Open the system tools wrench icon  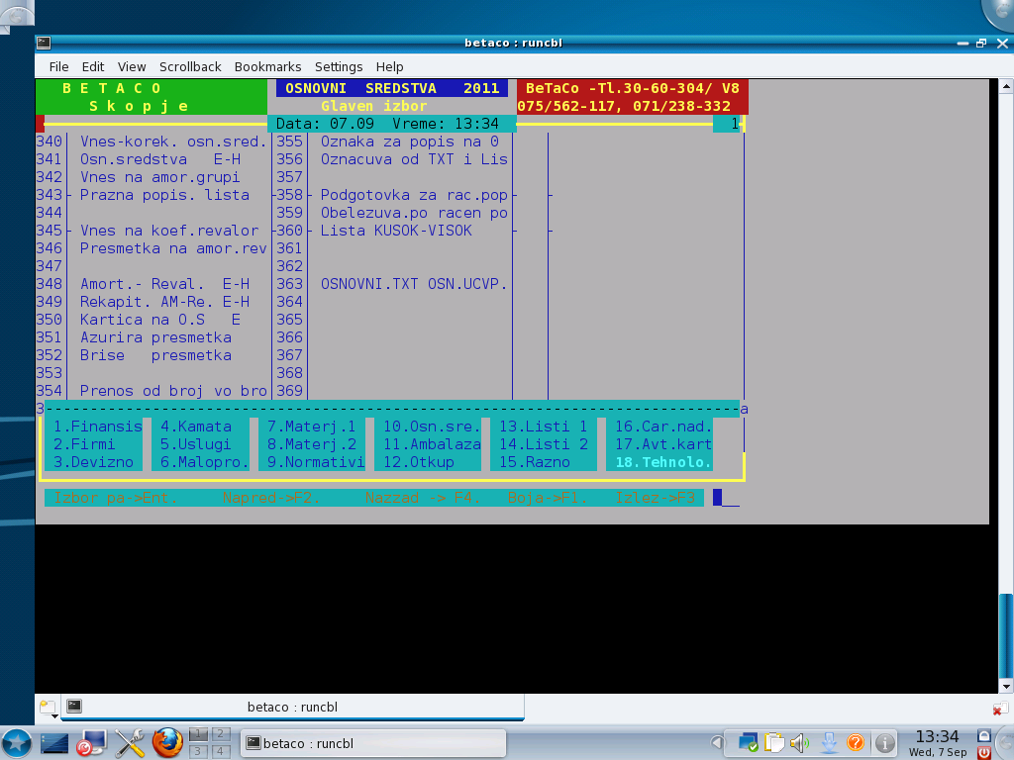130,743
